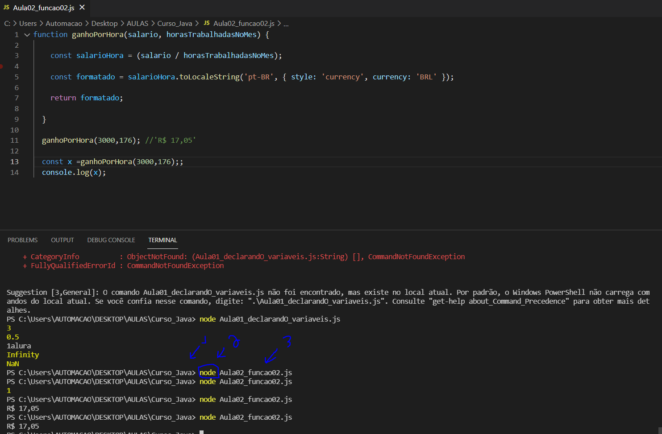Click 'toLocaleString' on line 5
Image resolution: width=662 pixels, height=434 pixels.
[209, 77]
